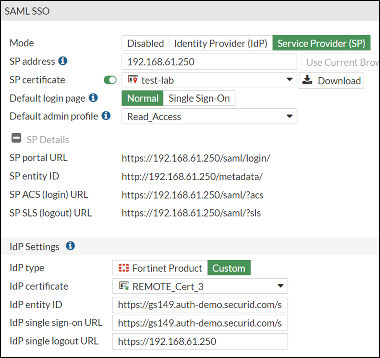Select Service Provider (SP) mode
Viewport: 380px width, 358px height.
(x=321, y=43)
